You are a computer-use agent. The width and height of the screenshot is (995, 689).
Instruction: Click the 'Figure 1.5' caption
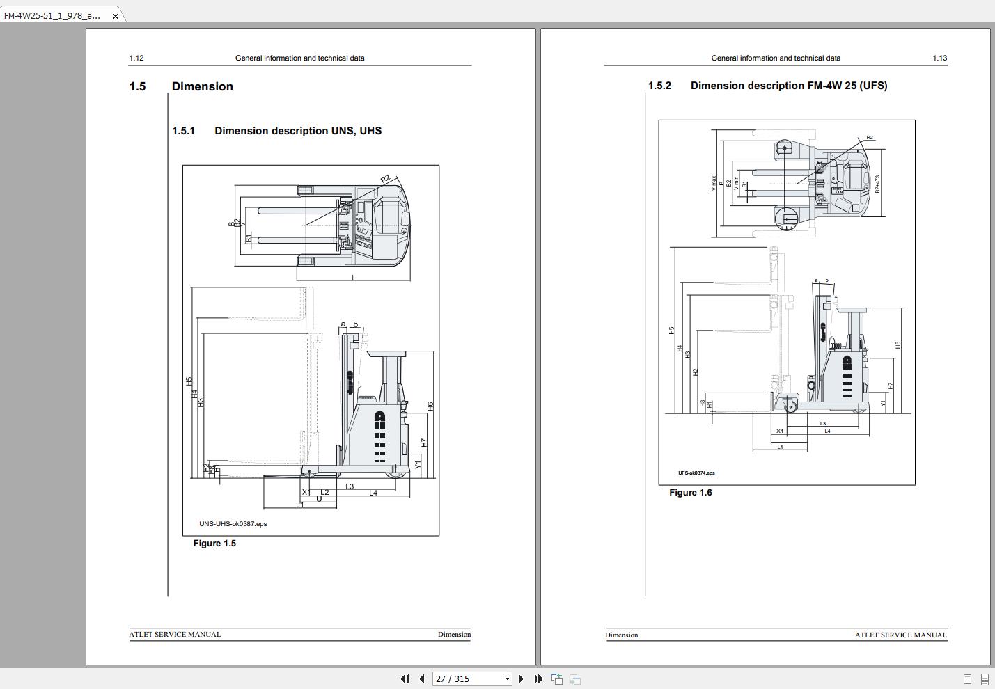pyautogui.click(x=214, y=544)
